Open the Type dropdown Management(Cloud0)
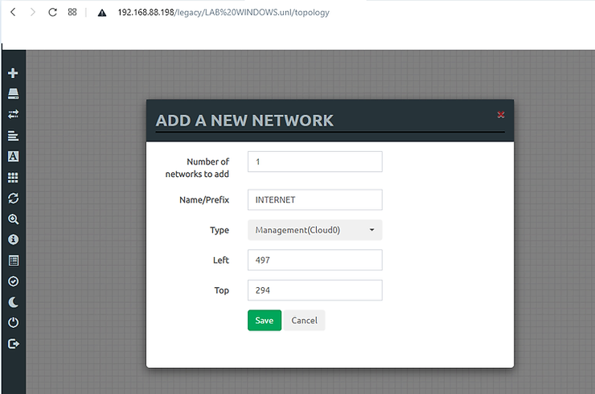595x394 pixels. tap(315, 230)
